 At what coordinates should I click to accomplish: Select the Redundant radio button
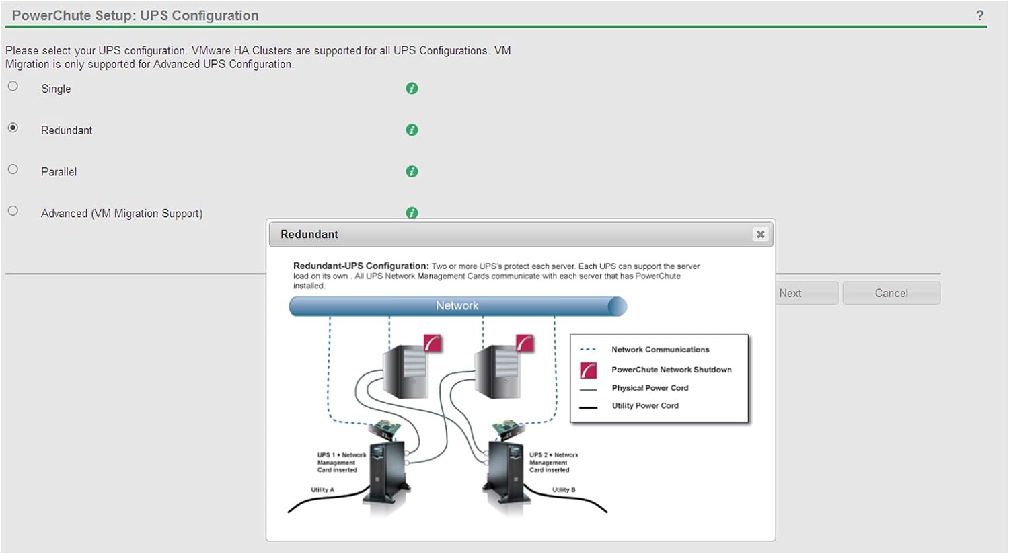tap(13, 128)
